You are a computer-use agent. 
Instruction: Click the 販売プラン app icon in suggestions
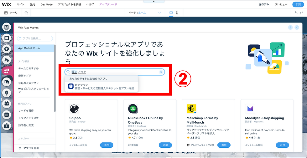point(71,86)
